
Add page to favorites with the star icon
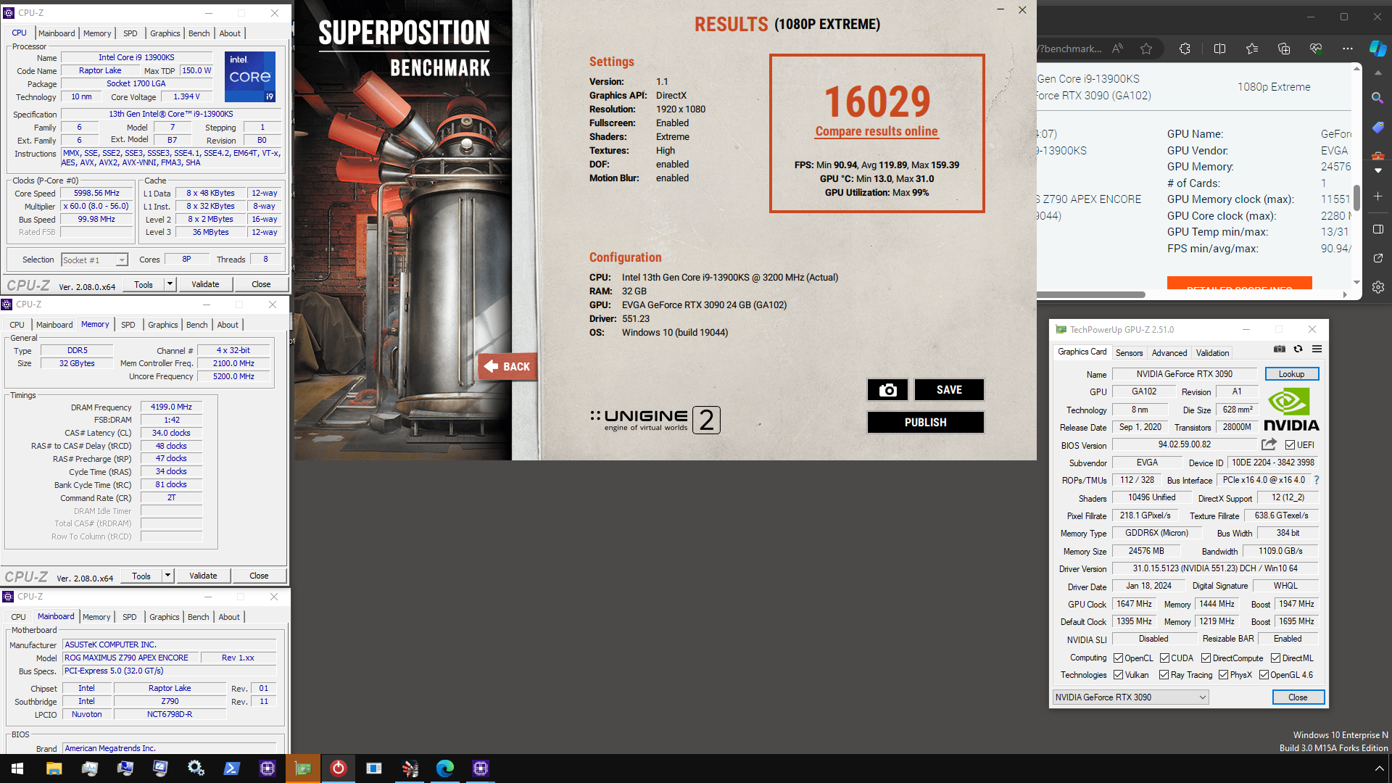pos(1146,49)
